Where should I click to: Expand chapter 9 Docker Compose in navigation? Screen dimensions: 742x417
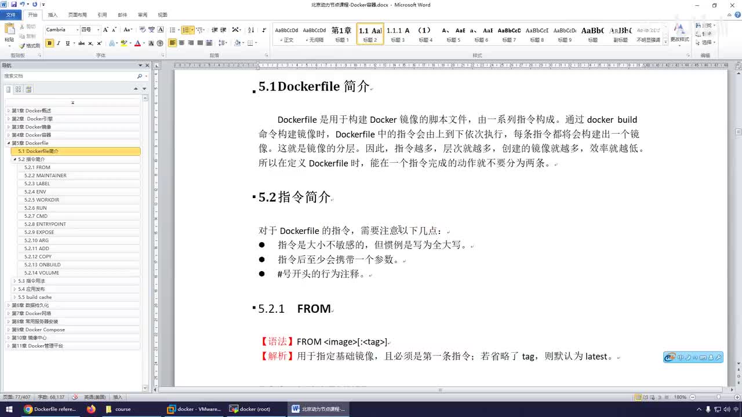tap(9, 330)
